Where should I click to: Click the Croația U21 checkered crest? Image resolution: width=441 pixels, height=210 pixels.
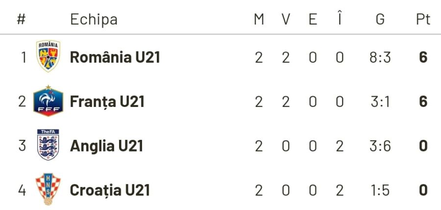pyautogui.click(x=48, y=189)
